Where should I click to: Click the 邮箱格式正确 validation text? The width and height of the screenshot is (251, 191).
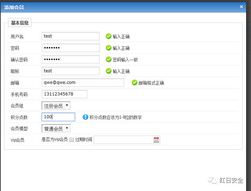pyautogui.click(x=151, y=83)
